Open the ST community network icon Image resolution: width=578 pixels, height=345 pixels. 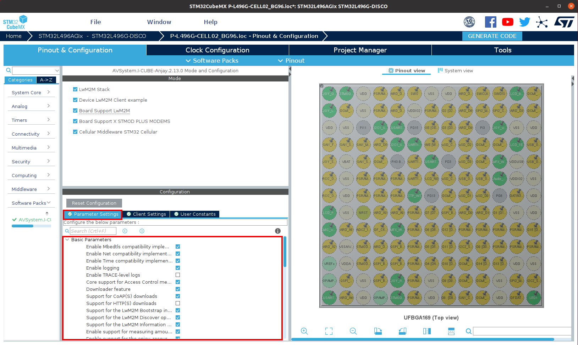[x=542, y=22]
